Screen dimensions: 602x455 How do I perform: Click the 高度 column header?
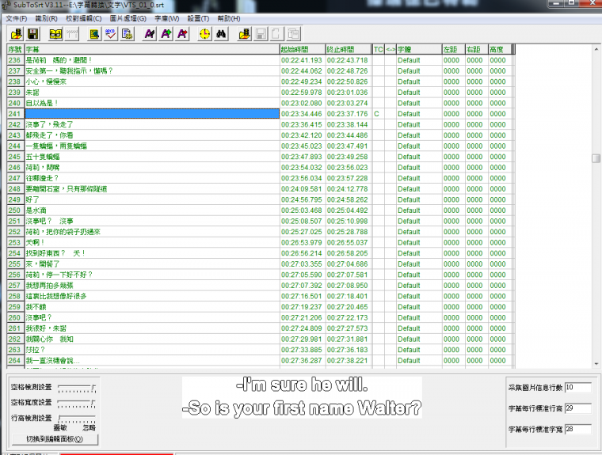(500, 49)
